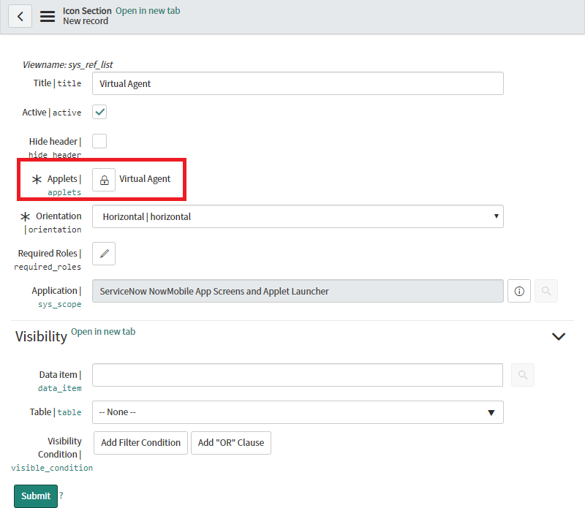Go back using the header back arrow
Screen dimensions: 585x508
[x=20, y=16]
